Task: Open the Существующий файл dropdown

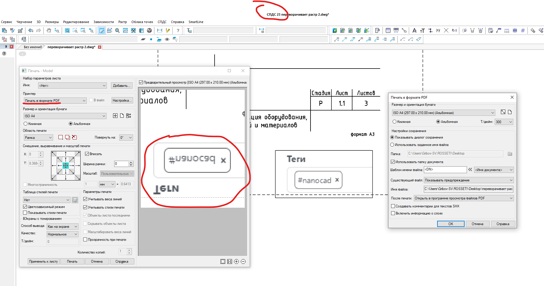Action: (469, 180)
